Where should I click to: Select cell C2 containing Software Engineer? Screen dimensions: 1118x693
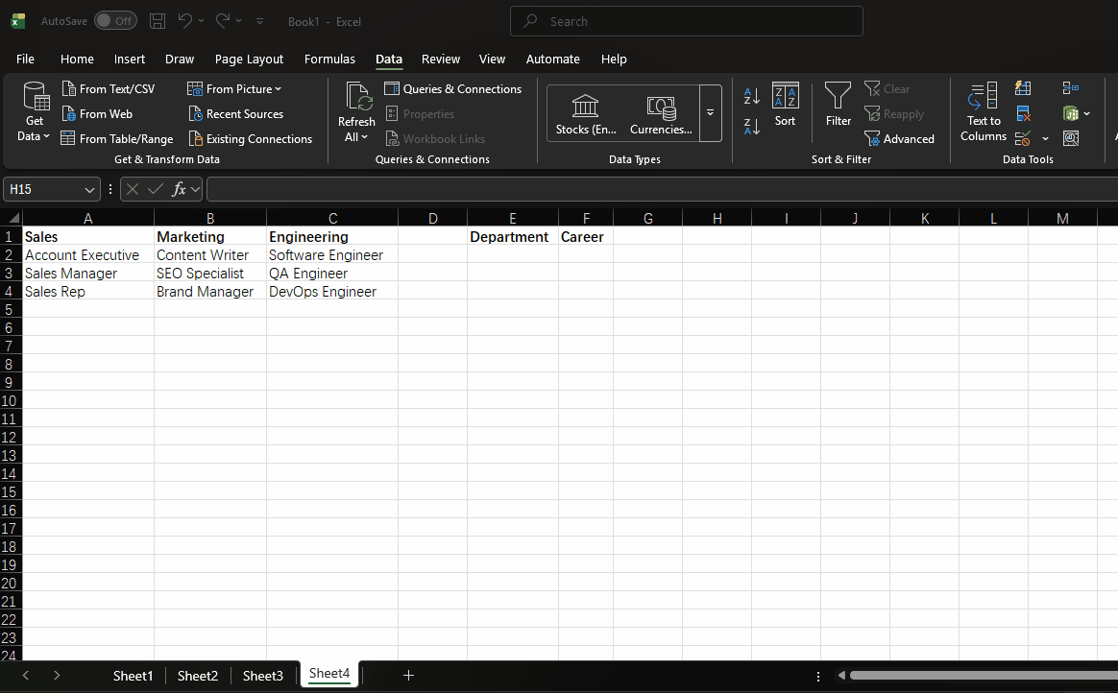click(x=331, y=254)
